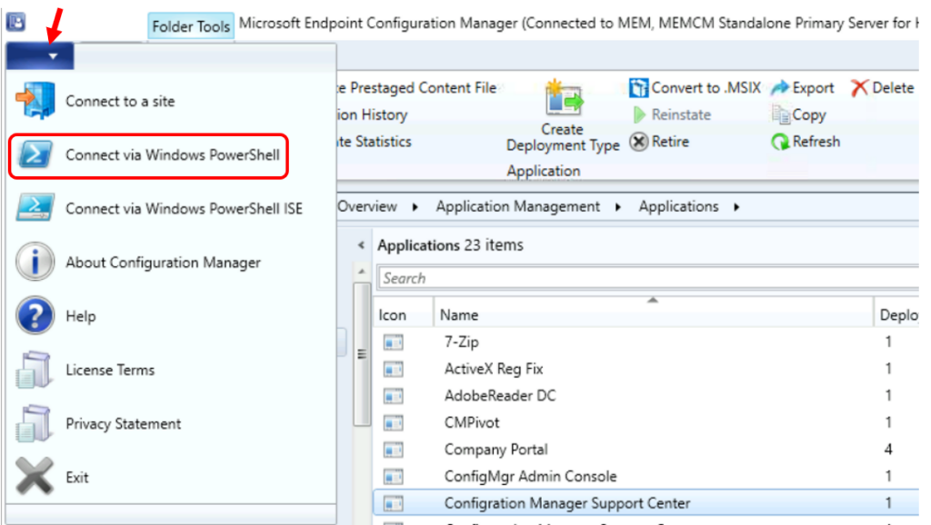Click the License Terms document icon

(x=34, y=370)
